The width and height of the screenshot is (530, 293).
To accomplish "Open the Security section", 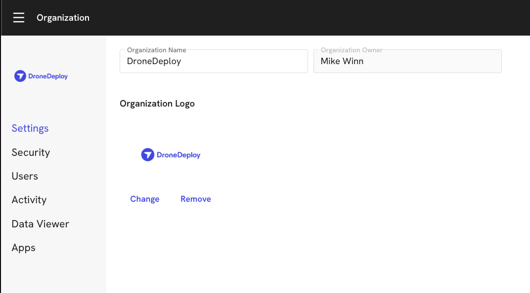I will coord(31,152).
